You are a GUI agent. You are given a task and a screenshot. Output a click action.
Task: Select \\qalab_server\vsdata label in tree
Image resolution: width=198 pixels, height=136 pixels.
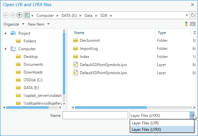click(x=43, y=96)
